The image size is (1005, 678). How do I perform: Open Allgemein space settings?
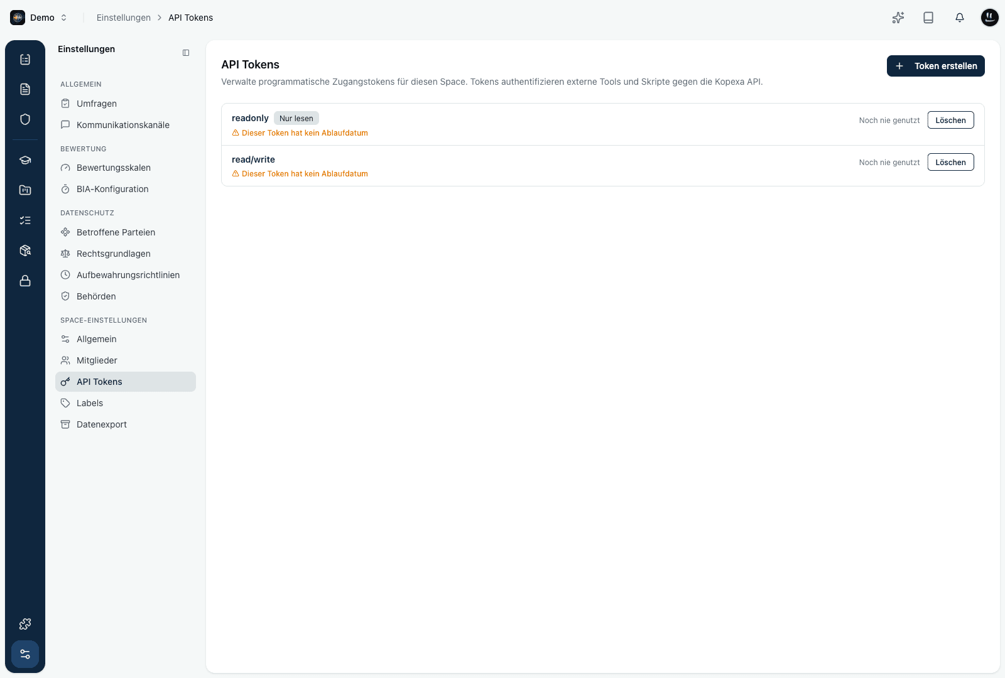[x=126, y=339]
